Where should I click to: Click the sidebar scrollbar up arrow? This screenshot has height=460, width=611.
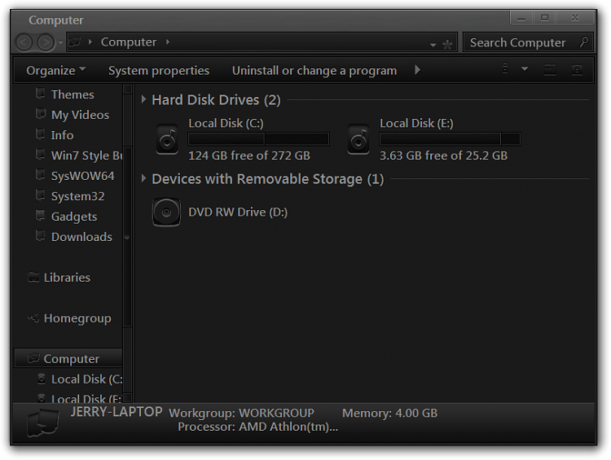127,90
